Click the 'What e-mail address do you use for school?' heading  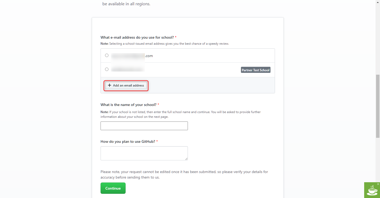[137, 37]
